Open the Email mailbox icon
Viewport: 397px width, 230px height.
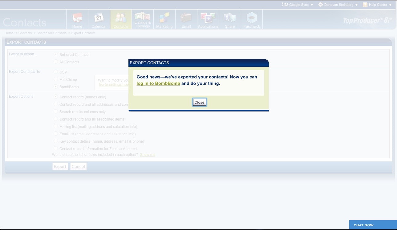point(186,19)
